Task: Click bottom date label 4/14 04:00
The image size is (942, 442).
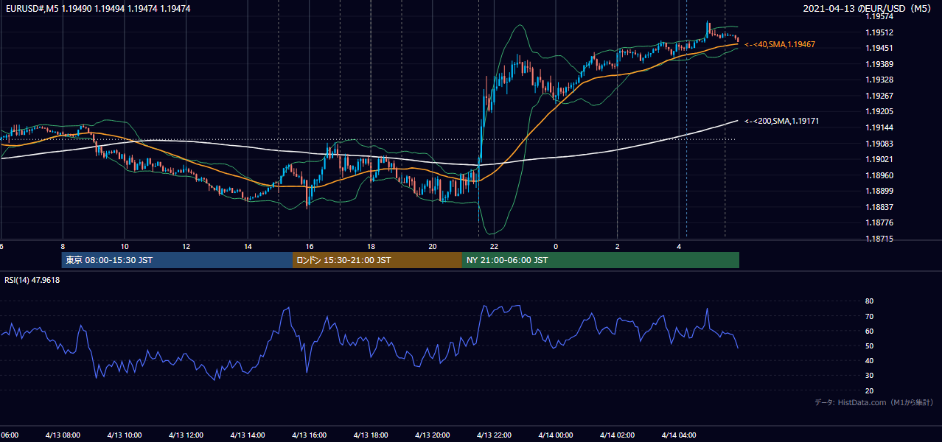Action: click(x=679, y=435)
